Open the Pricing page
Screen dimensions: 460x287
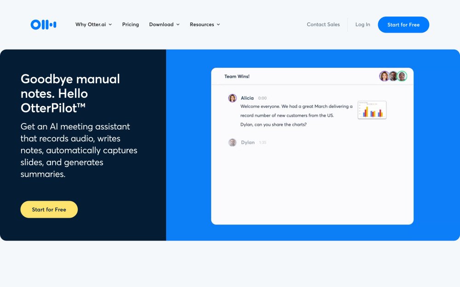click(131, 25)
